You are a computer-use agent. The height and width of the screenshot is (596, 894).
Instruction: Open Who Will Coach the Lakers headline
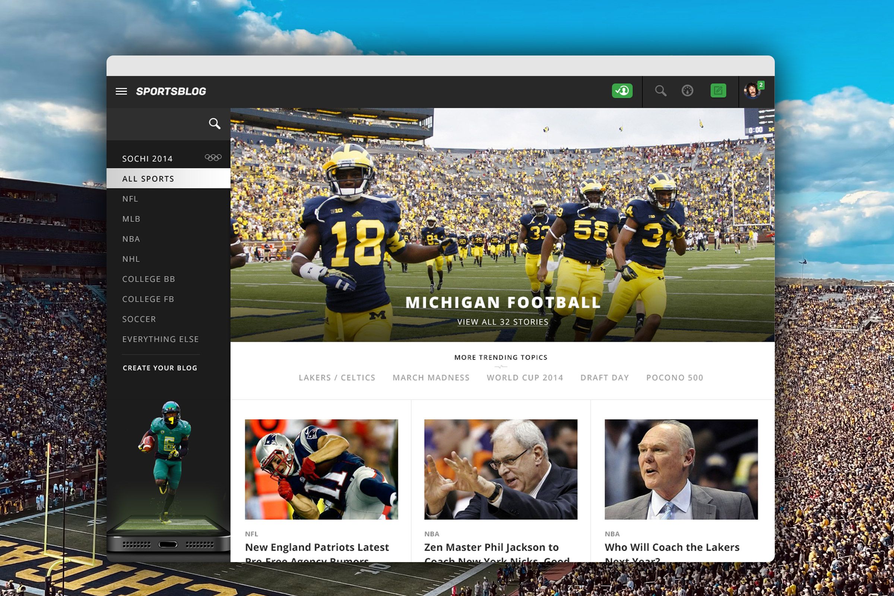coord(672,552)
